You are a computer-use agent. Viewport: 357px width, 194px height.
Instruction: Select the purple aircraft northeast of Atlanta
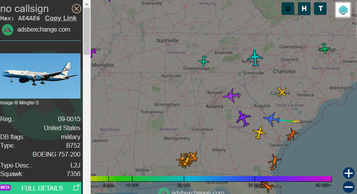click(x=231, y=96)
